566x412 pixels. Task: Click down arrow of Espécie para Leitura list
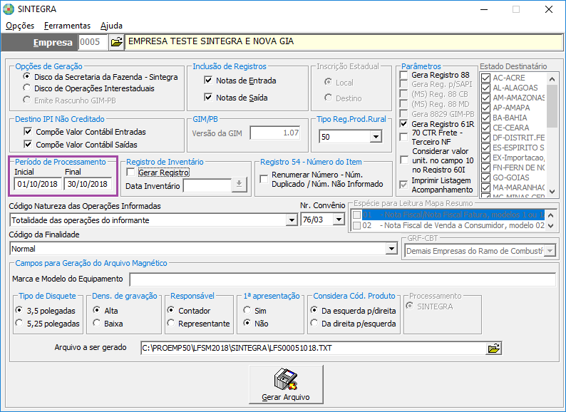[550, 226]
